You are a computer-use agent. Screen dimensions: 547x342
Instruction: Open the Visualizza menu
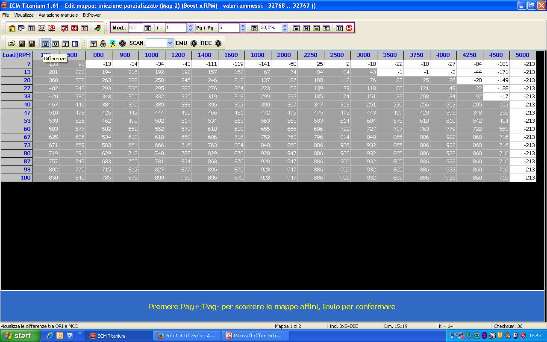[24, 15]
